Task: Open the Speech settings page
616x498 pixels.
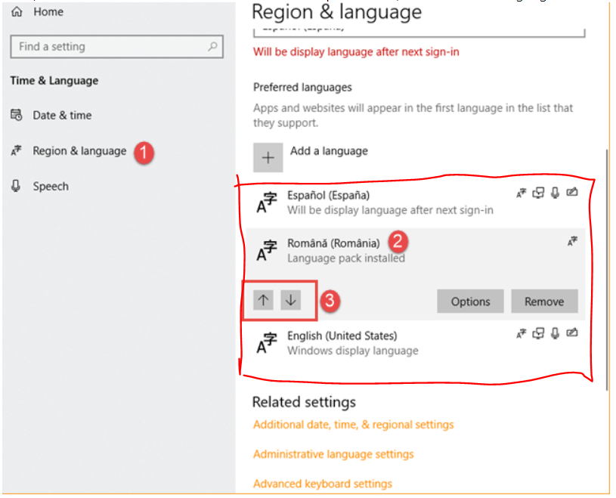Action: pyautogui.click(x=51, y=186)
